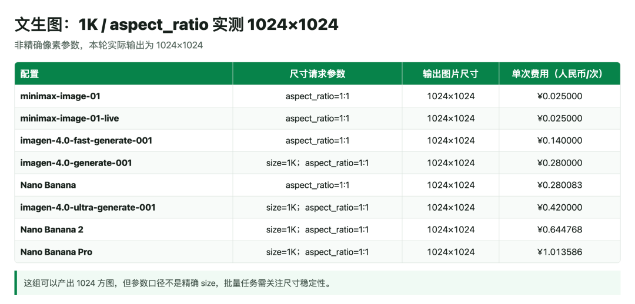
Task: Click 1024×1024 output in Nano Banana Pro row
Action: pyautogui.click(x=451, y=252)
